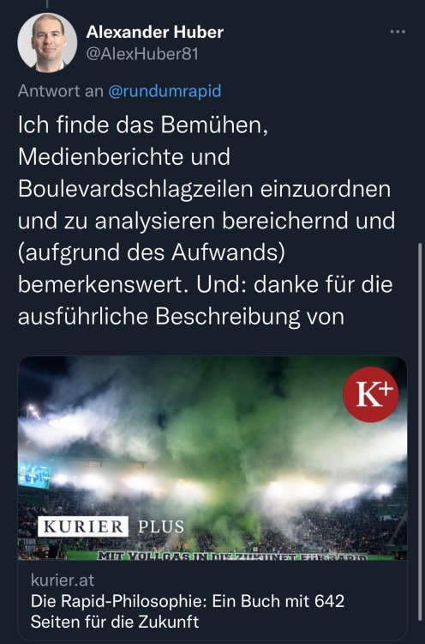Open the kurier.at domain link
The width and height of the screenshot is (425, 644).
click(x=63, y=580)
